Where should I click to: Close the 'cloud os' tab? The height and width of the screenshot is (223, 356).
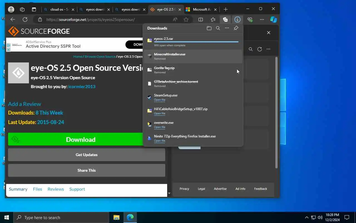click(73, 9)
